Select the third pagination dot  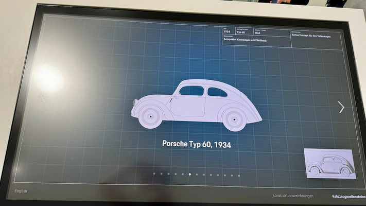coord(168,174)
